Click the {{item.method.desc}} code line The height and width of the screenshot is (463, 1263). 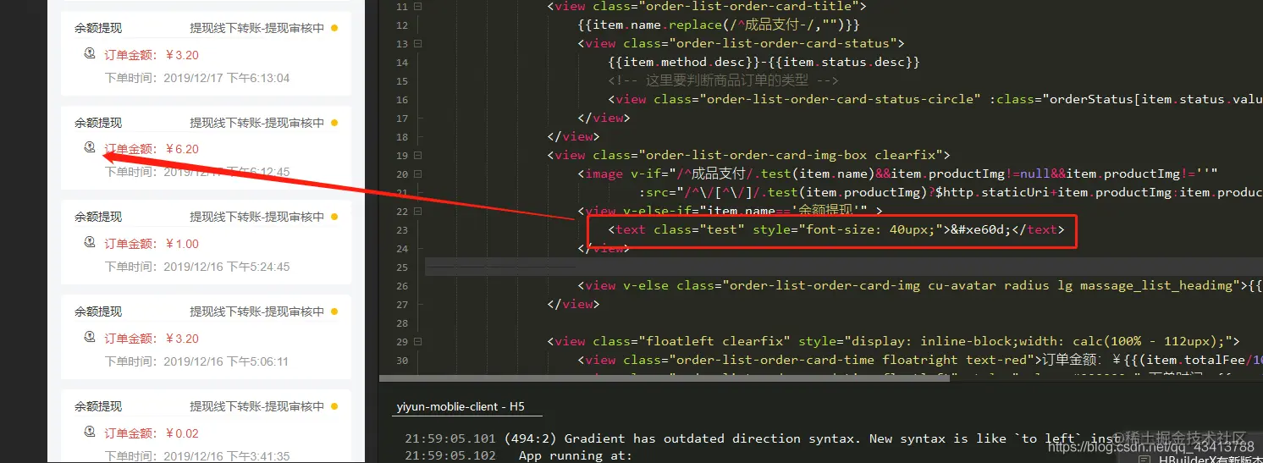(764, 62)
